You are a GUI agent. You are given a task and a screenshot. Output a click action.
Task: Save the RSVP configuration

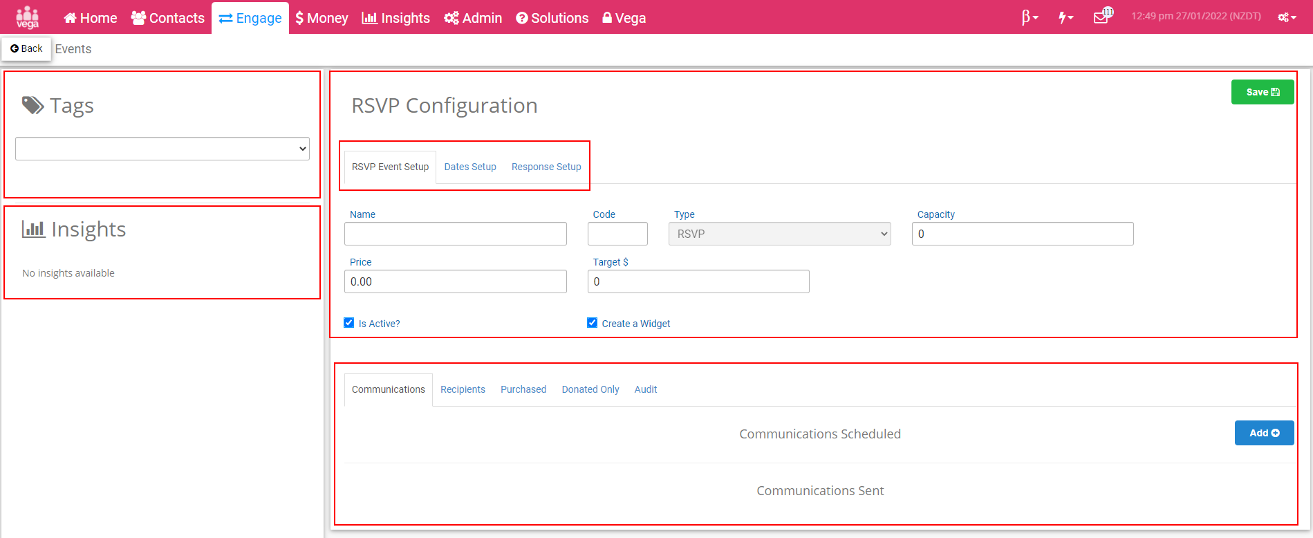(1263, 92)
